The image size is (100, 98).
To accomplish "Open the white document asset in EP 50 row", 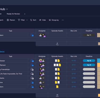I will (x=56, y=61).
